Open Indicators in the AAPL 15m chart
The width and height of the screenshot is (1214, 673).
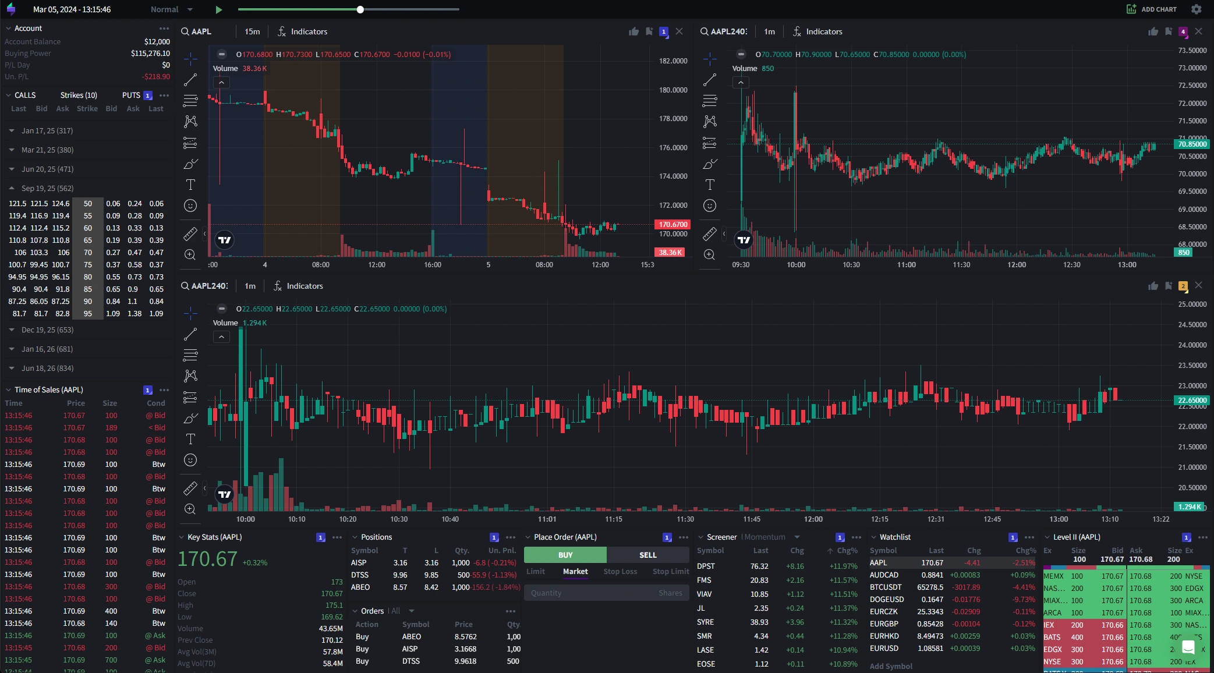pos(302,31)
